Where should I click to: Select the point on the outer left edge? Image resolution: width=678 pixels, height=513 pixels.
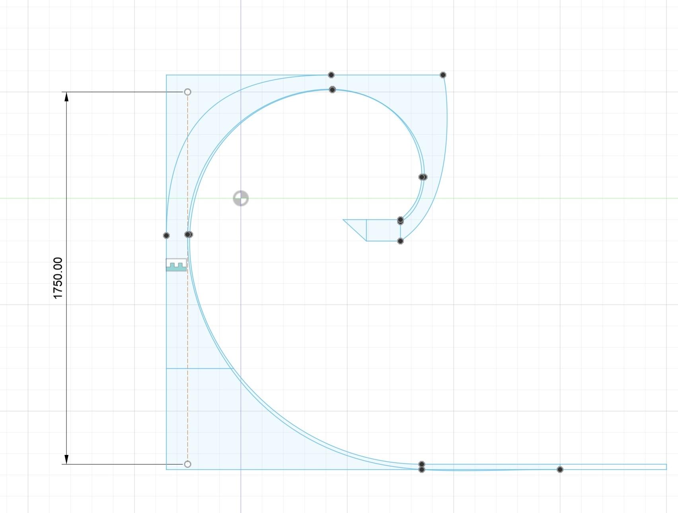pyautogui.click(x=166, y=235)
